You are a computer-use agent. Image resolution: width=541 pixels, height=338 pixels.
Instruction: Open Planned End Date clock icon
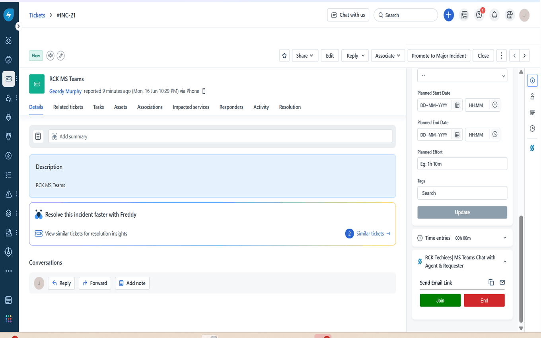[495, 135]
